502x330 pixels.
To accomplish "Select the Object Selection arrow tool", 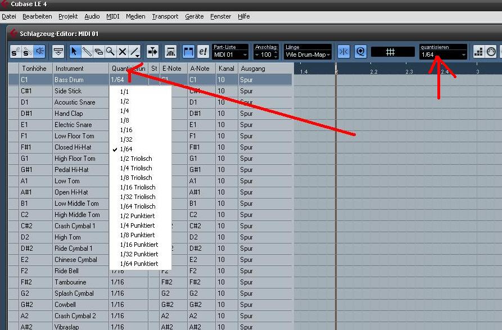I will (74, 52).
